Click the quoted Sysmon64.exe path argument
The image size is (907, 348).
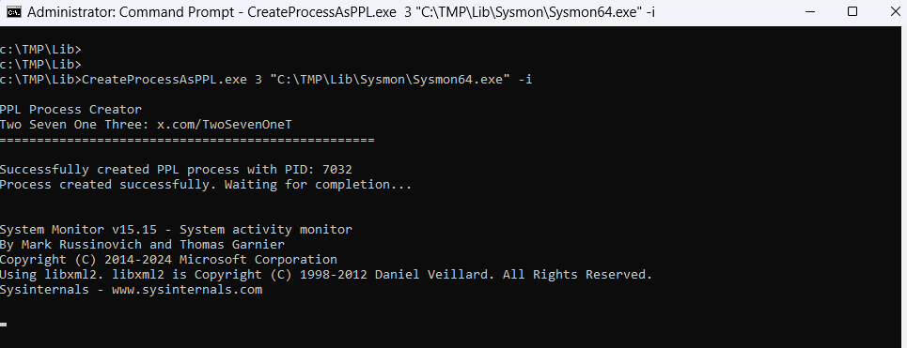[390, 80]
